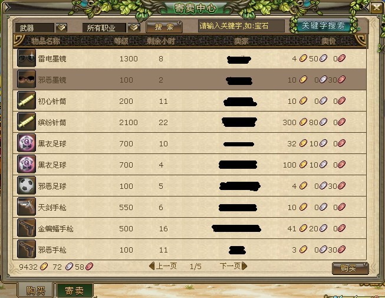Go to previous page with 上一页

[163, 266]
